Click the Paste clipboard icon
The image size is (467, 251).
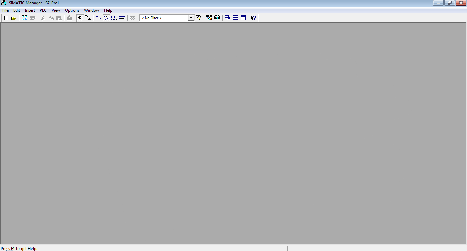coord(59,18)
